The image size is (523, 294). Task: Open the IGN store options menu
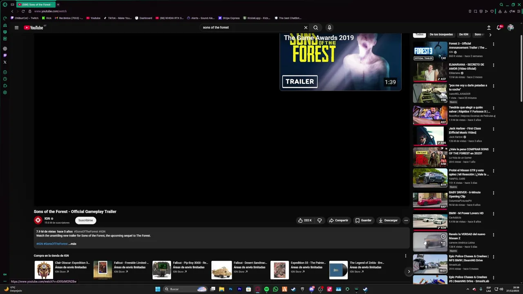point(405,256)
